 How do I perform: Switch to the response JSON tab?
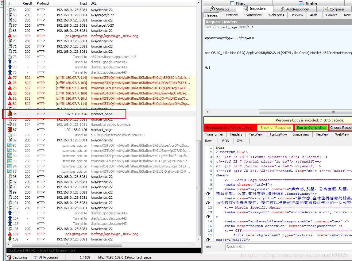point(225,141)
